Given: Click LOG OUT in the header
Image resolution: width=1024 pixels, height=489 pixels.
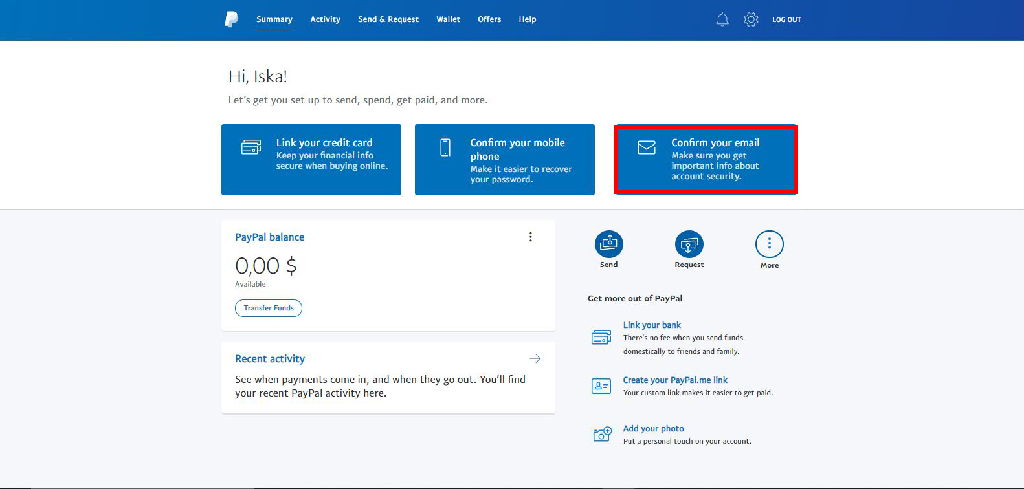Looking at the screenshot, I should tap(786, 20).
